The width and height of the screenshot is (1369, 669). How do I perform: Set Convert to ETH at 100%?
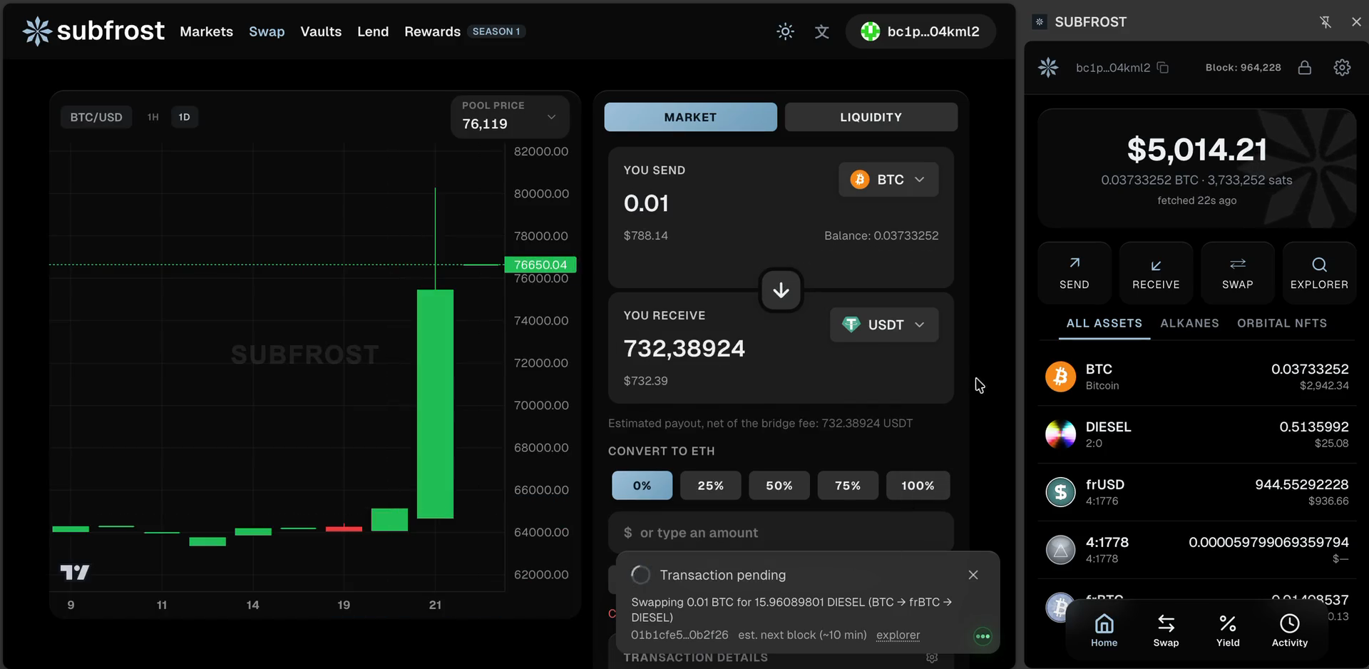tap(918, 486)
